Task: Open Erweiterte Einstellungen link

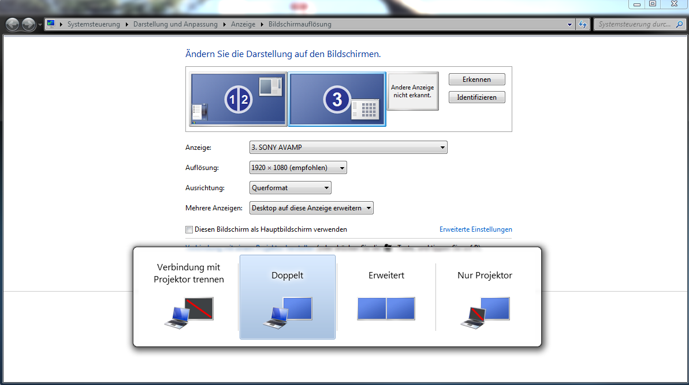Action: coord(475,229)
